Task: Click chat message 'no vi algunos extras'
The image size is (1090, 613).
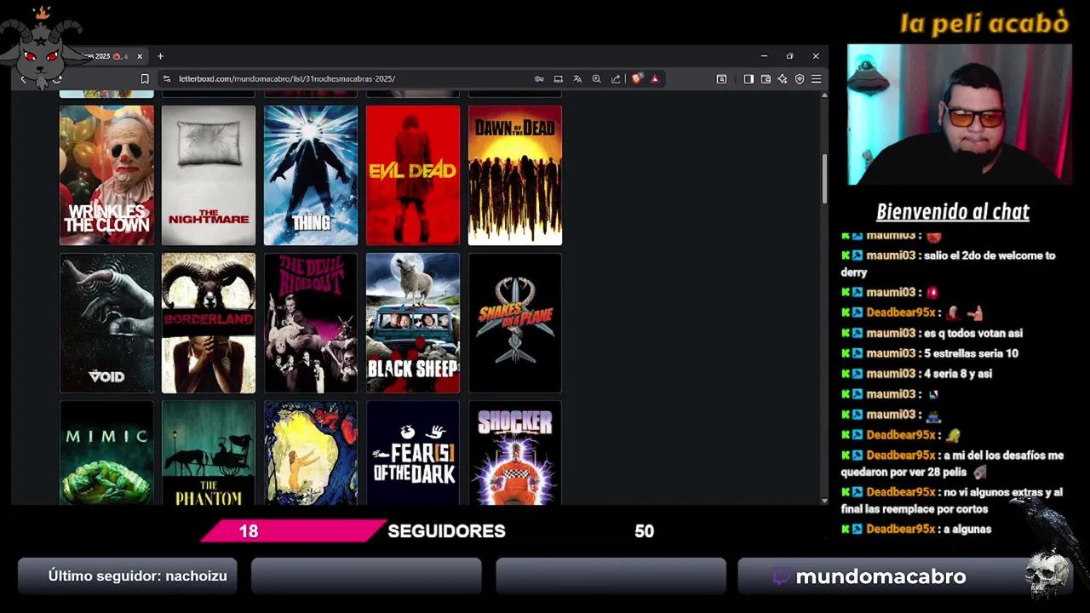Action: point(951,500)
